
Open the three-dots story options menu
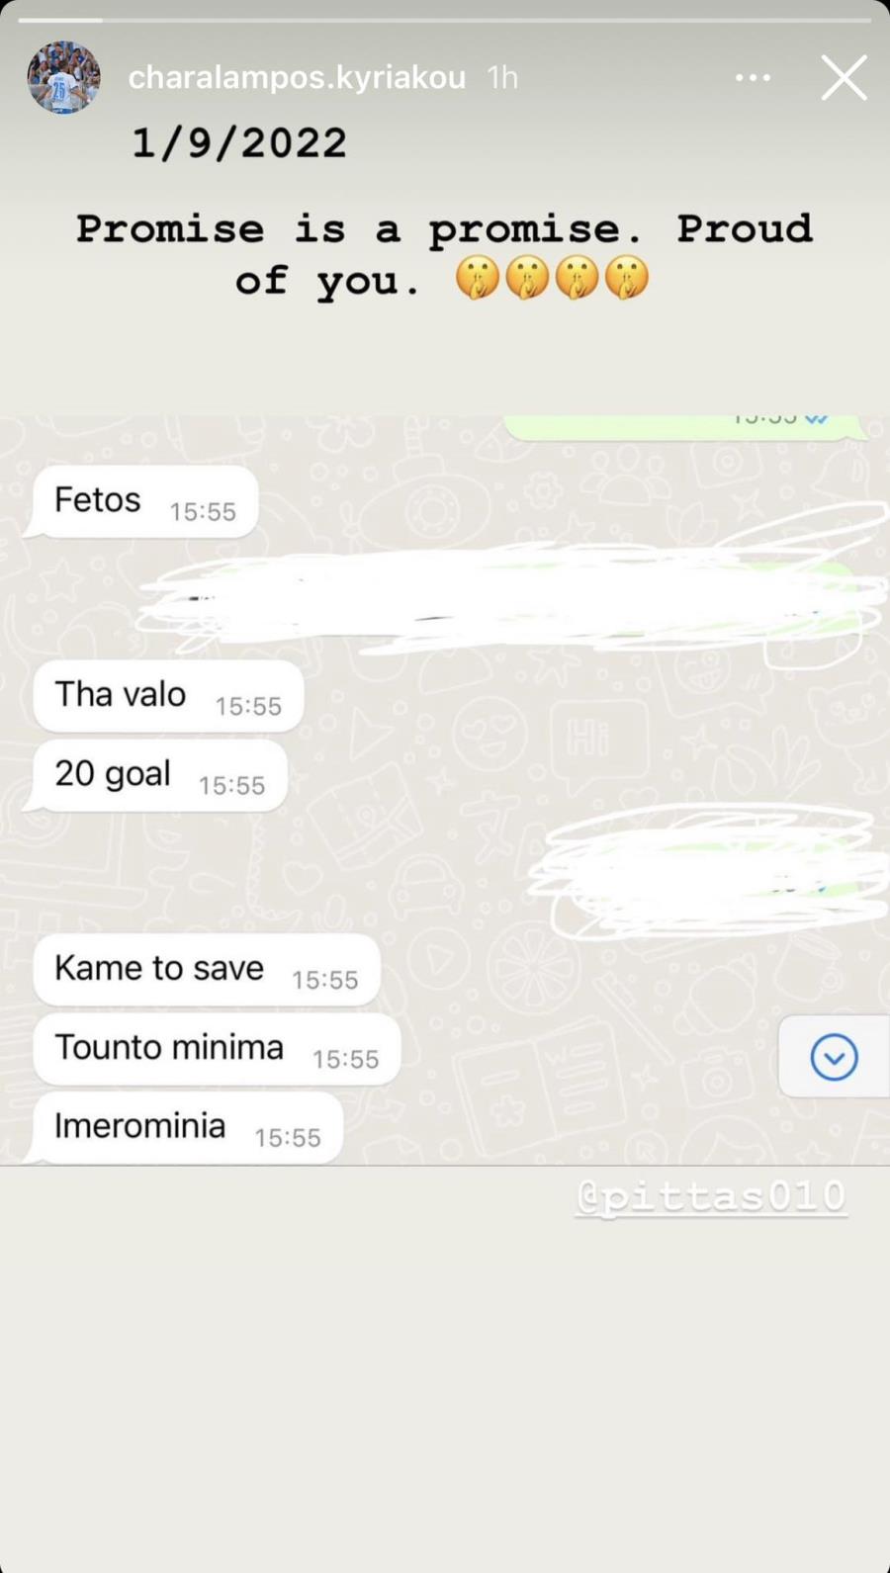coord(753,78)
